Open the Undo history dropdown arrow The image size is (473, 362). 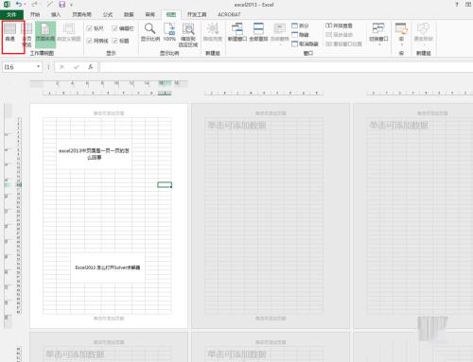tap(25, 5)
